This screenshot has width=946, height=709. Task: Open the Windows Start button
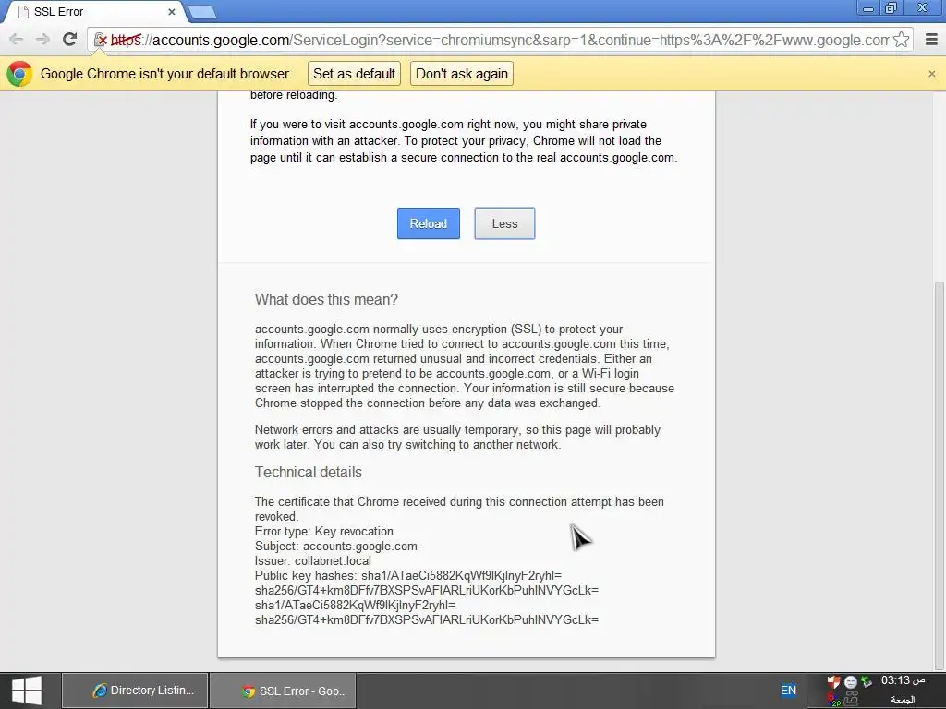coord(27,691)
